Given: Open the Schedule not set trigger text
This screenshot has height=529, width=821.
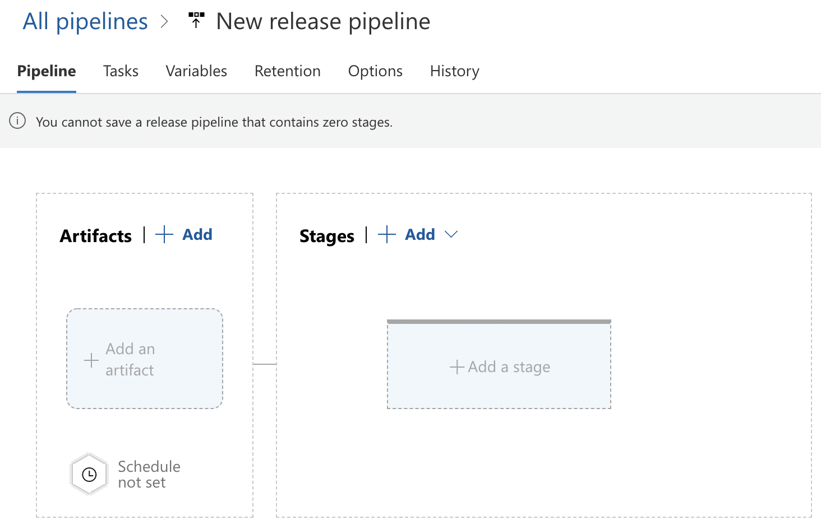Looking at the screenshot, I should coord(149,475).
